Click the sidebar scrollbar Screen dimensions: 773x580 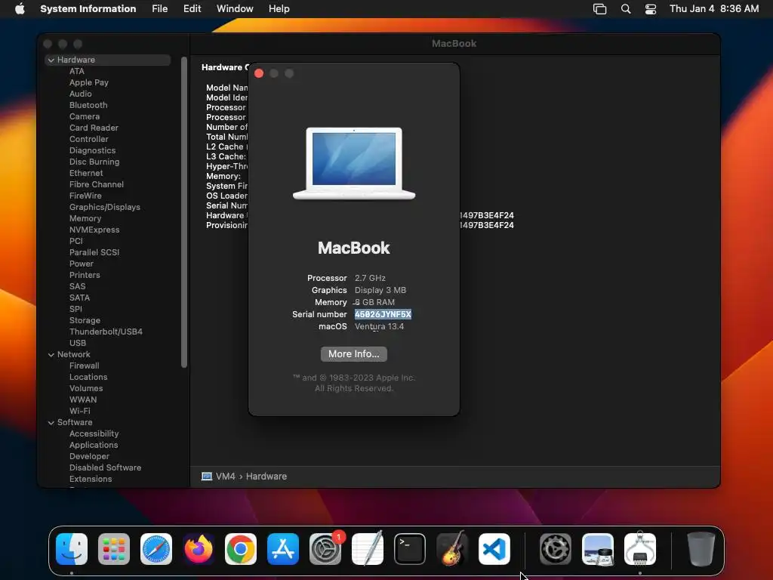184,212
